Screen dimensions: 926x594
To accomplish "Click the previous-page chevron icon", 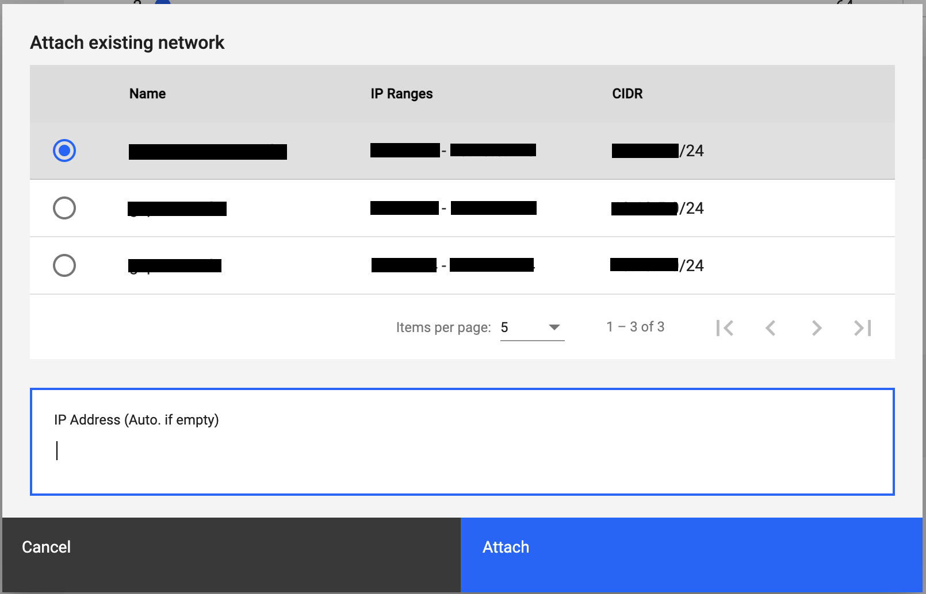I will coord(771,327).
